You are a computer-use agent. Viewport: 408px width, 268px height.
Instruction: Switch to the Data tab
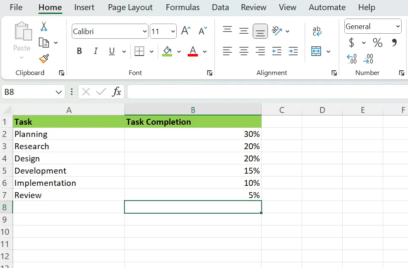coord(220,7)
